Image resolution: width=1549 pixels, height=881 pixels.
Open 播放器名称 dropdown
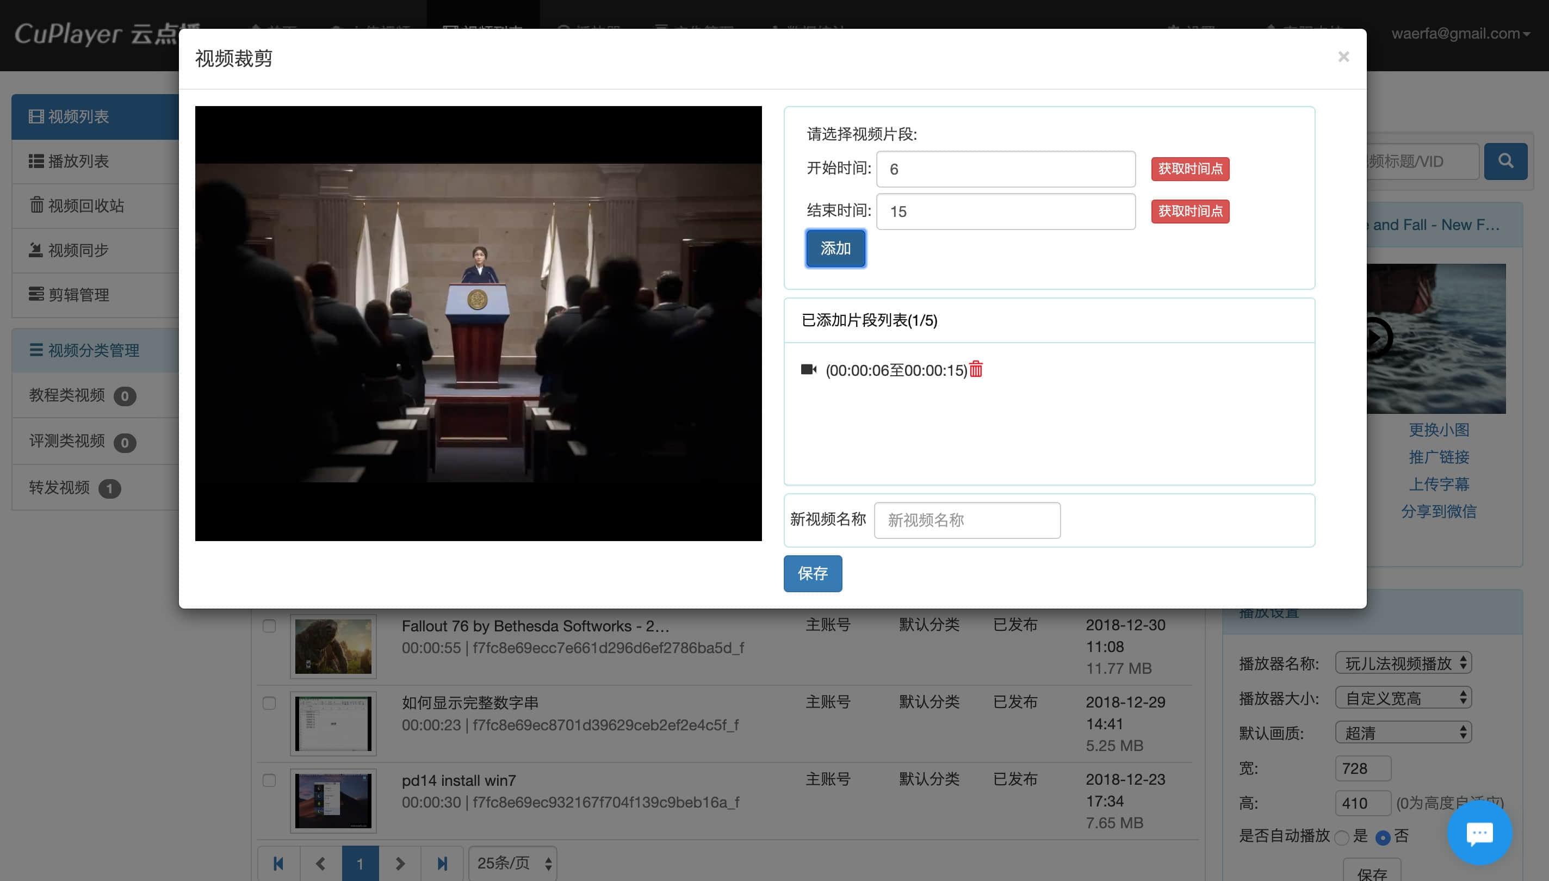pyautogui.click(x=1403, y=663)
